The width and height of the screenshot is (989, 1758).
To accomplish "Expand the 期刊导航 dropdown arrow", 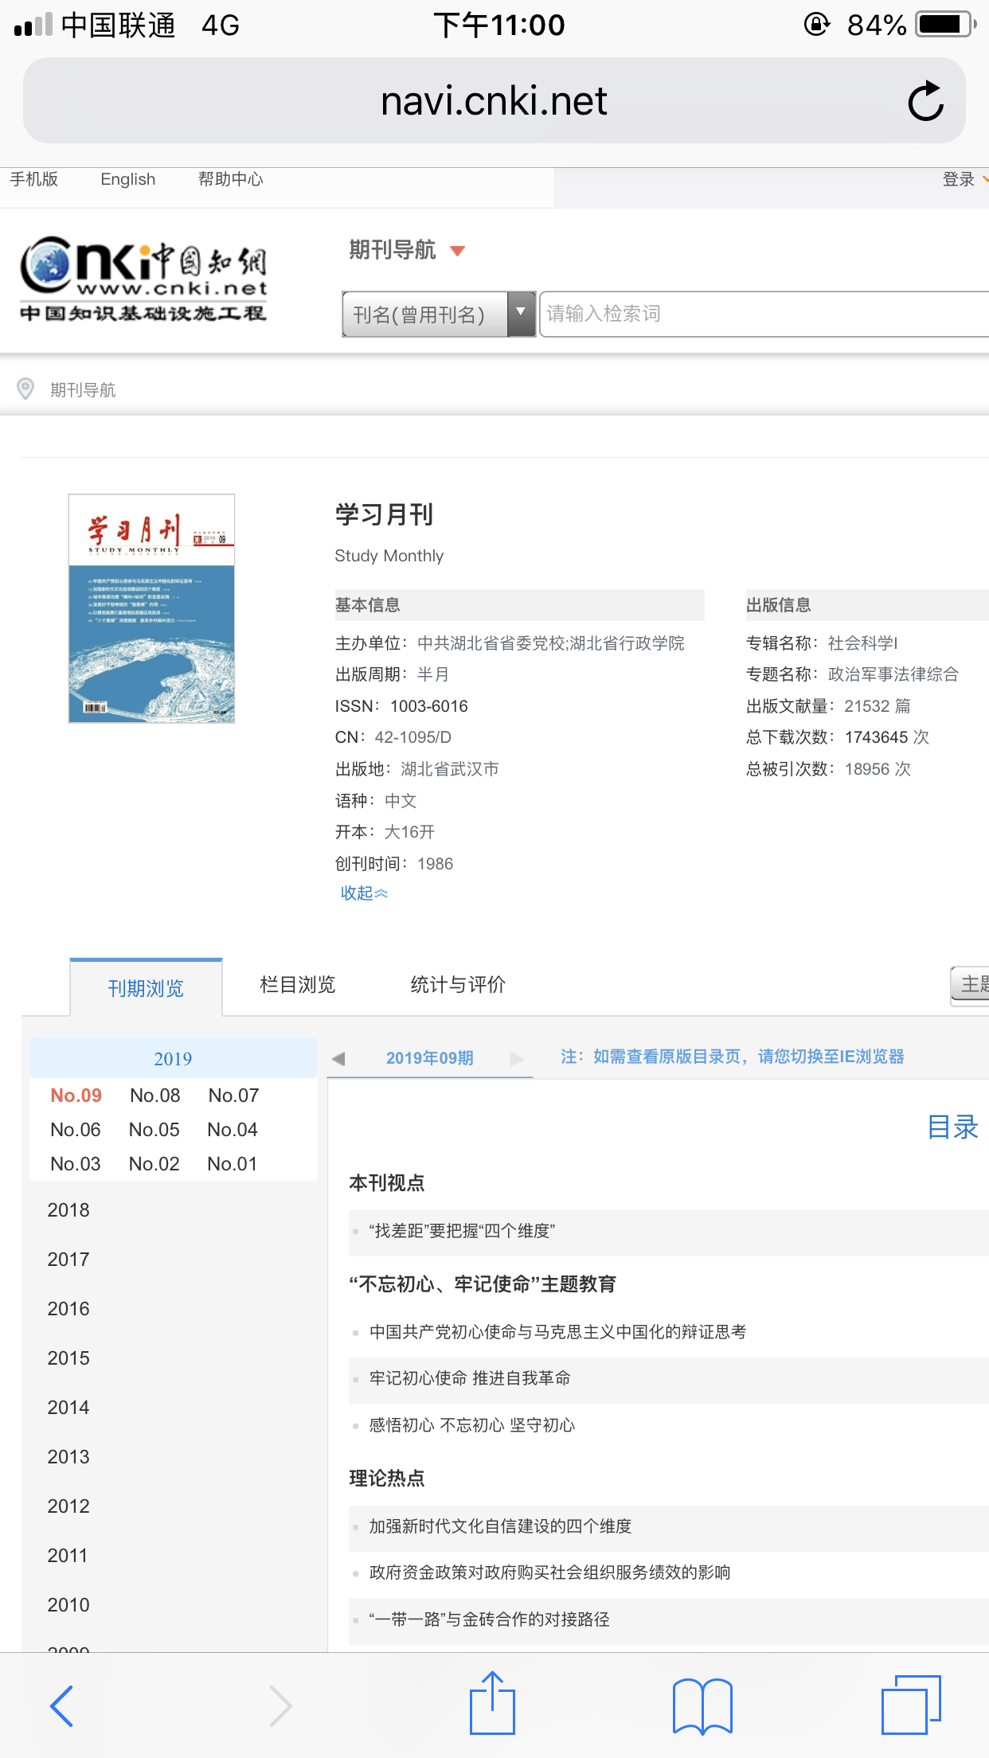I will click(x=457, y=252).
